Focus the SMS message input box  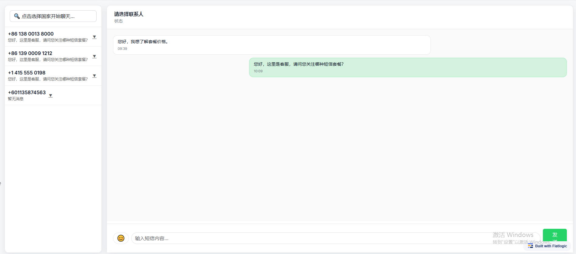click(x=304, y=238)
